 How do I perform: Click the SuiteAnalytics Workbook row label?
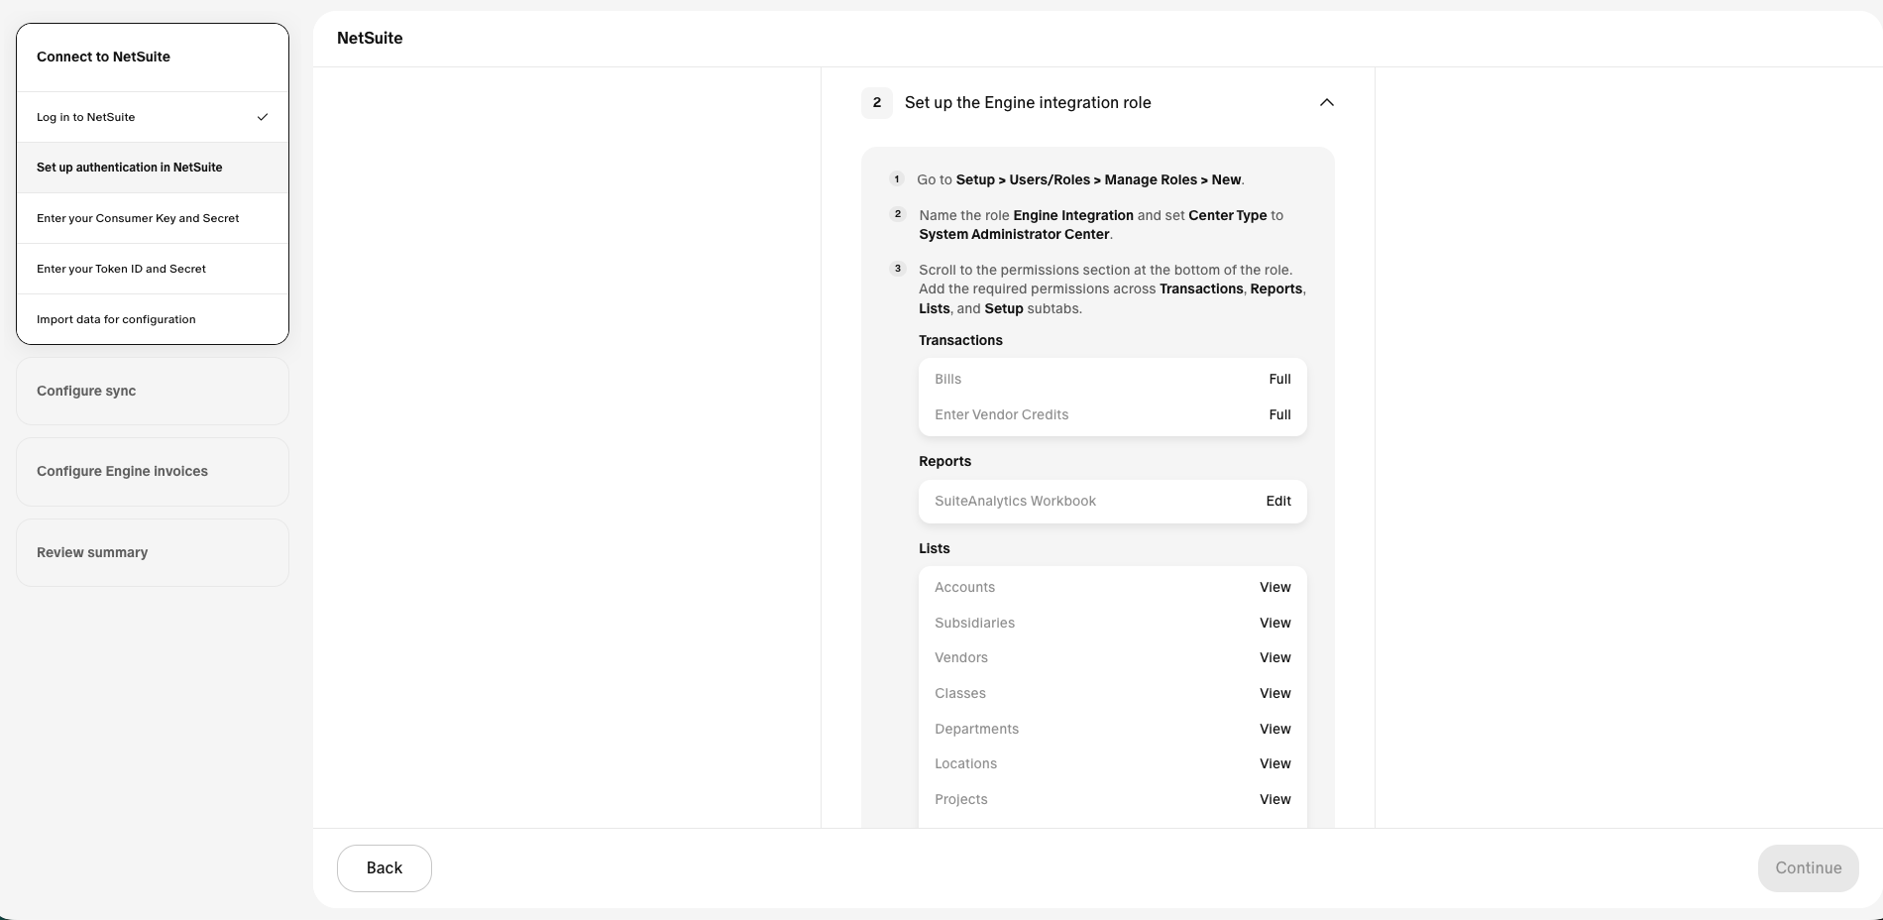pos(1015,502)
